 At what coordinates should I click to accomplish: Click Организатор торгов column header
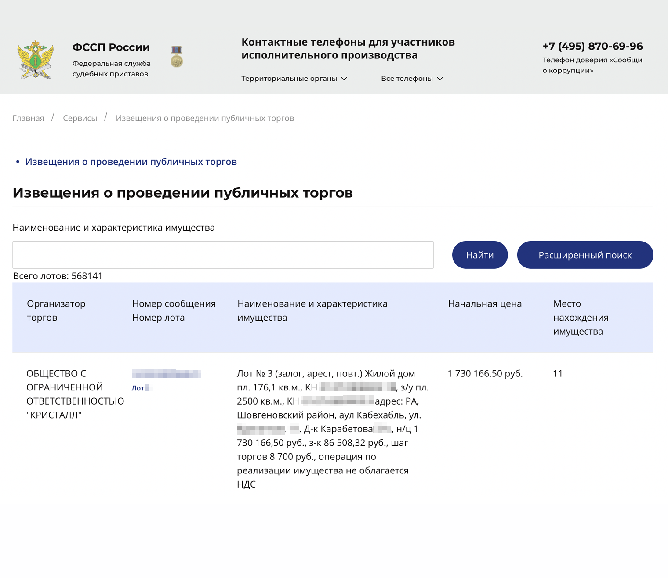56,311
